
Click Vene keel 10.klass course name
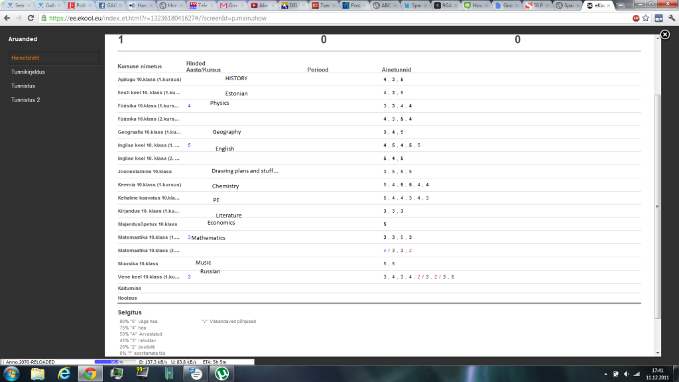coord(149,277)
